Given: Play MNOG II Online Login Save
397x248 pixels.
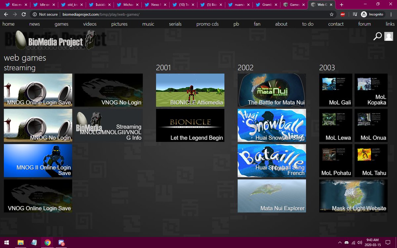Looking at the screenshot, I should coord(38,161).
